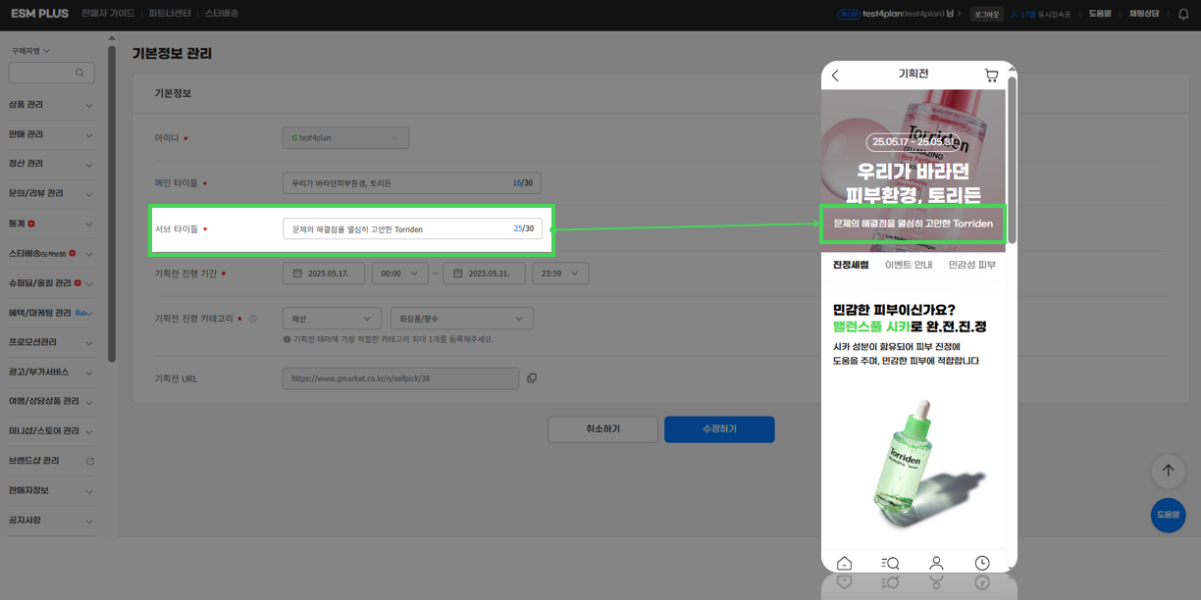
Task: Switch to 이벤트 안내 tab in preview
Action: point(909,265)
